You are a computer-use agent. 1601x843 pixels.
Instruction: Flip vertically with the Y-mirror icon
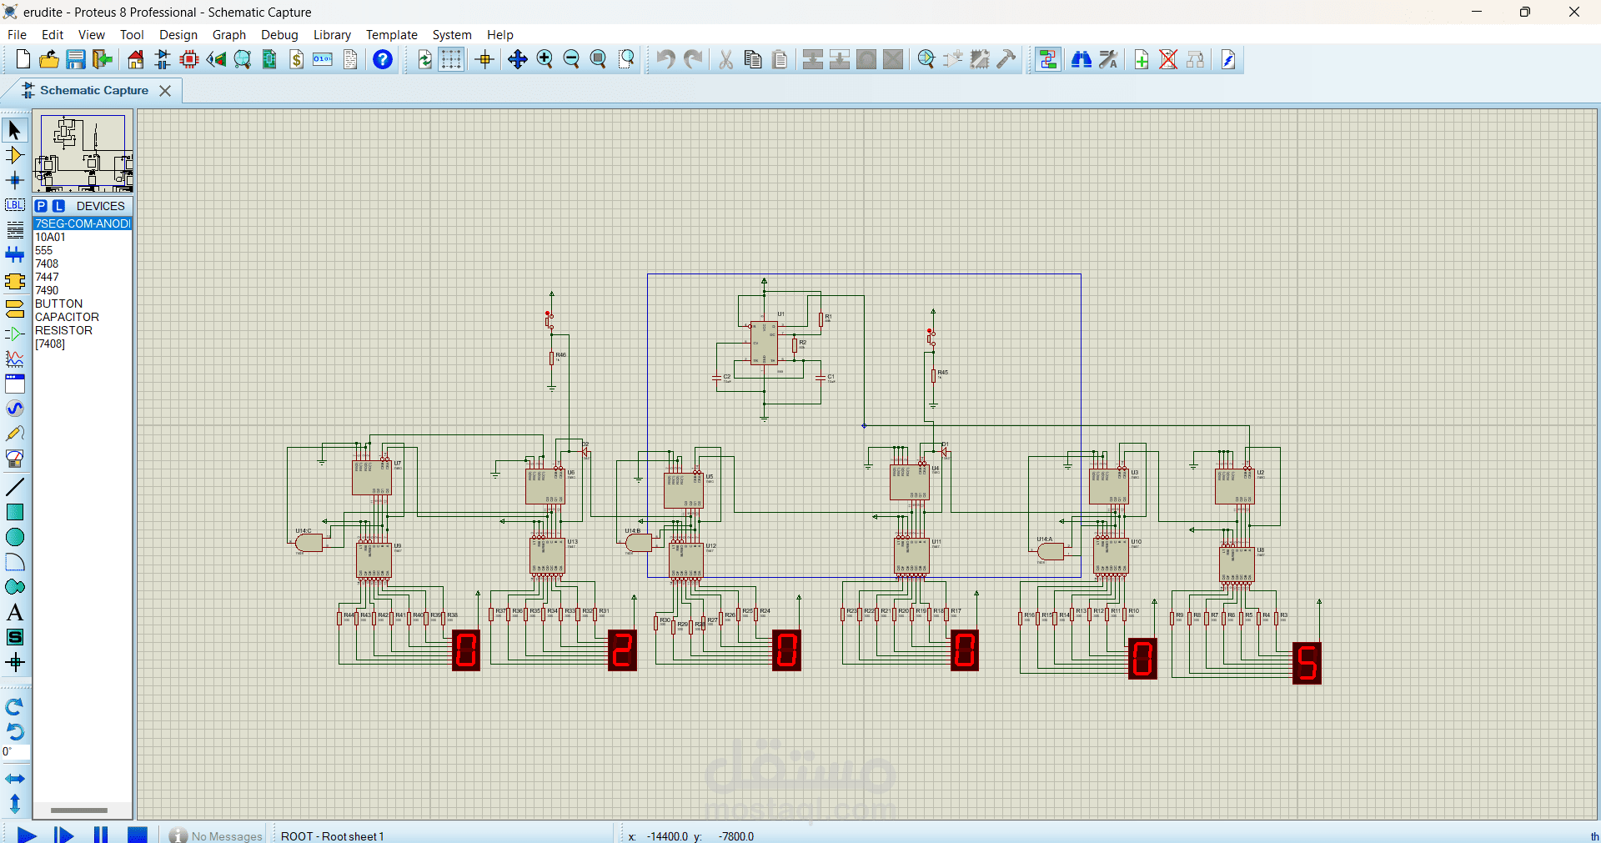(15, 804)
